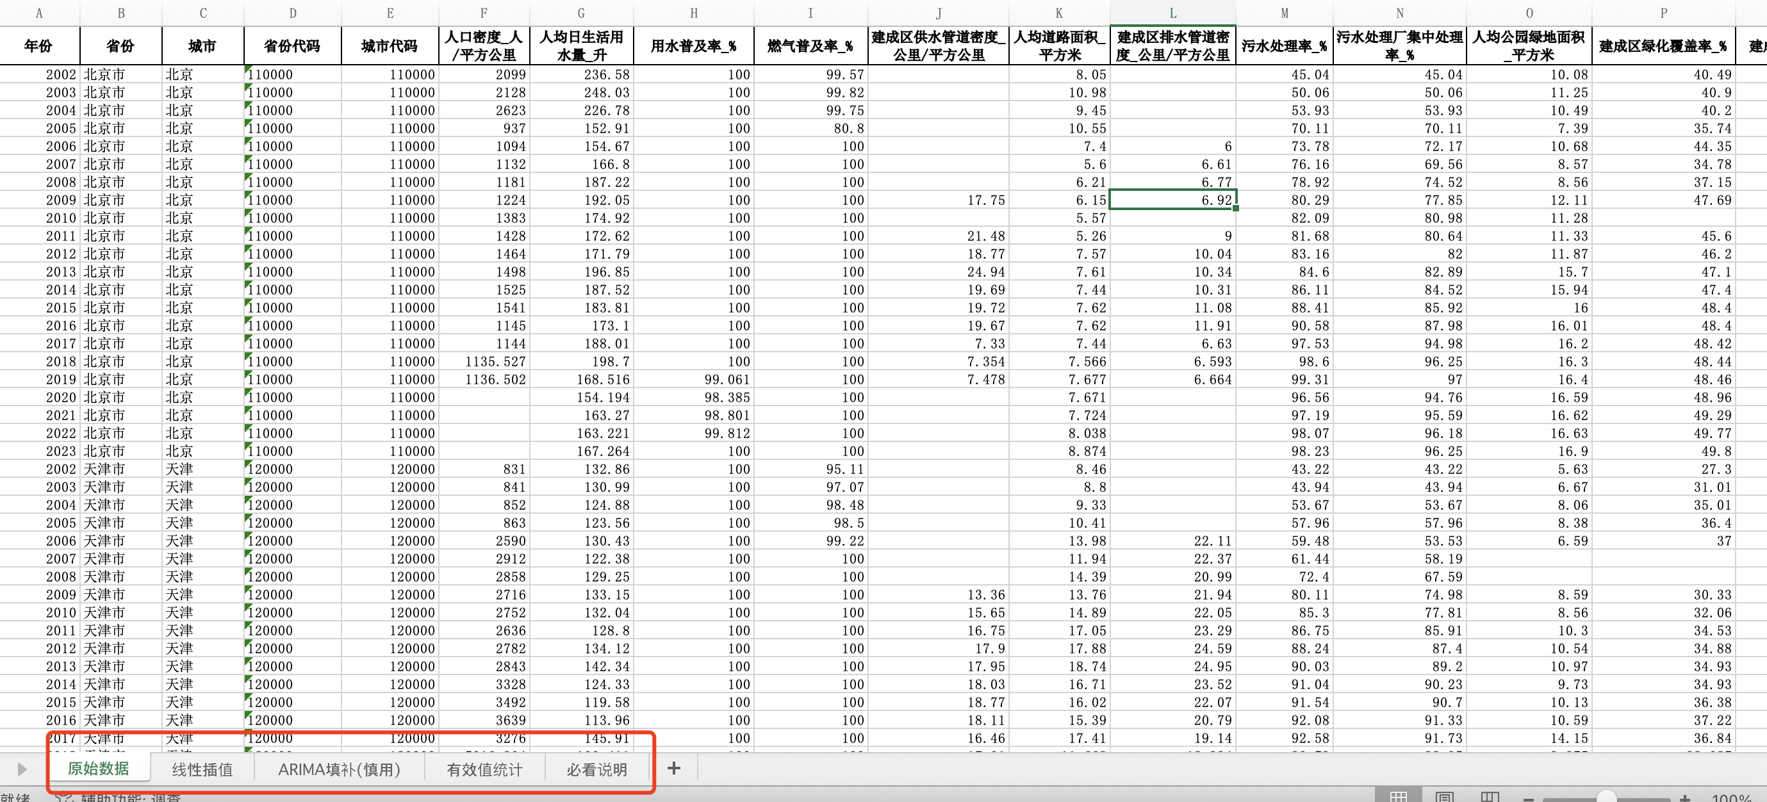This screenshot has width=1767, height=802.
Task: Click the zoom in plus icon
Action: 1686,799
